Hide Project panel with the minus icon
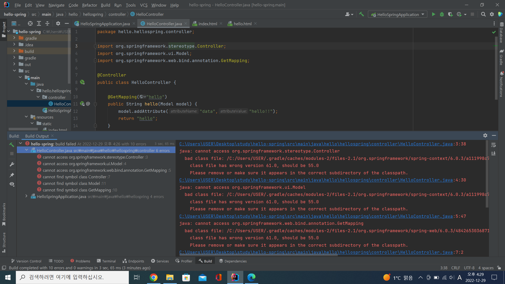Viewport: 505px width, 284px height. pos(67,24)
